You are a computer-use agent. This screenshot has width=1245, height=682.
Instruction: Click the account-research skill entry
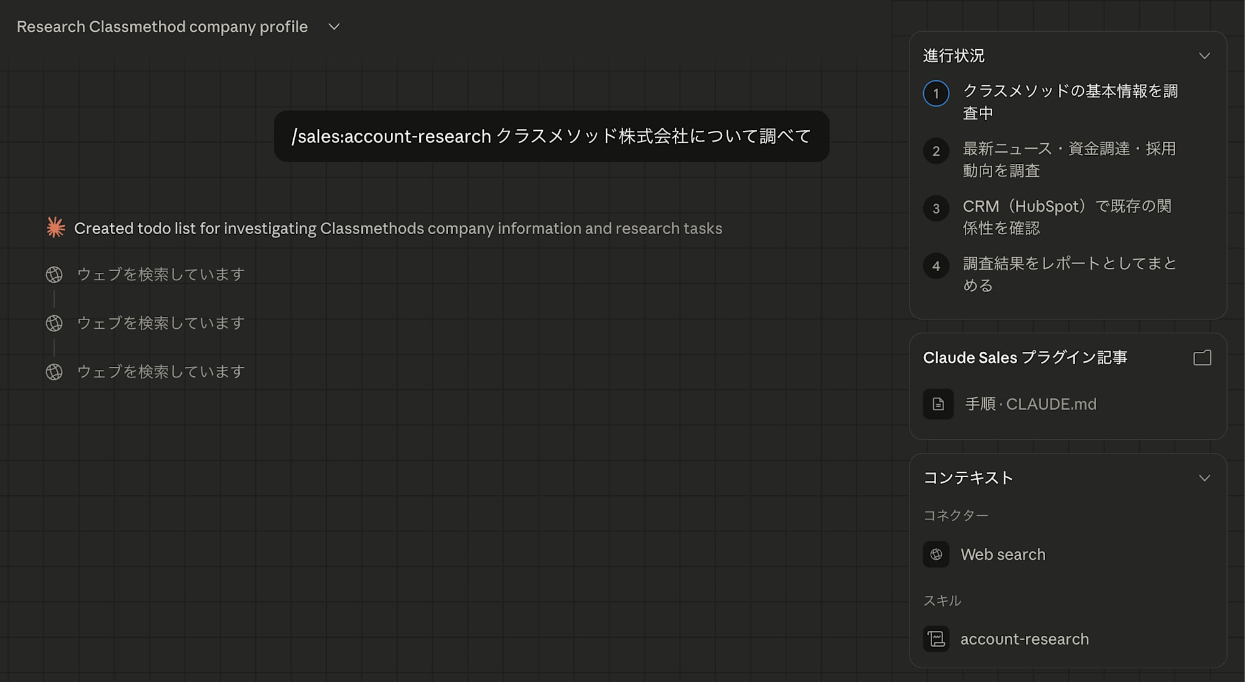click(x=1024, y=640)
